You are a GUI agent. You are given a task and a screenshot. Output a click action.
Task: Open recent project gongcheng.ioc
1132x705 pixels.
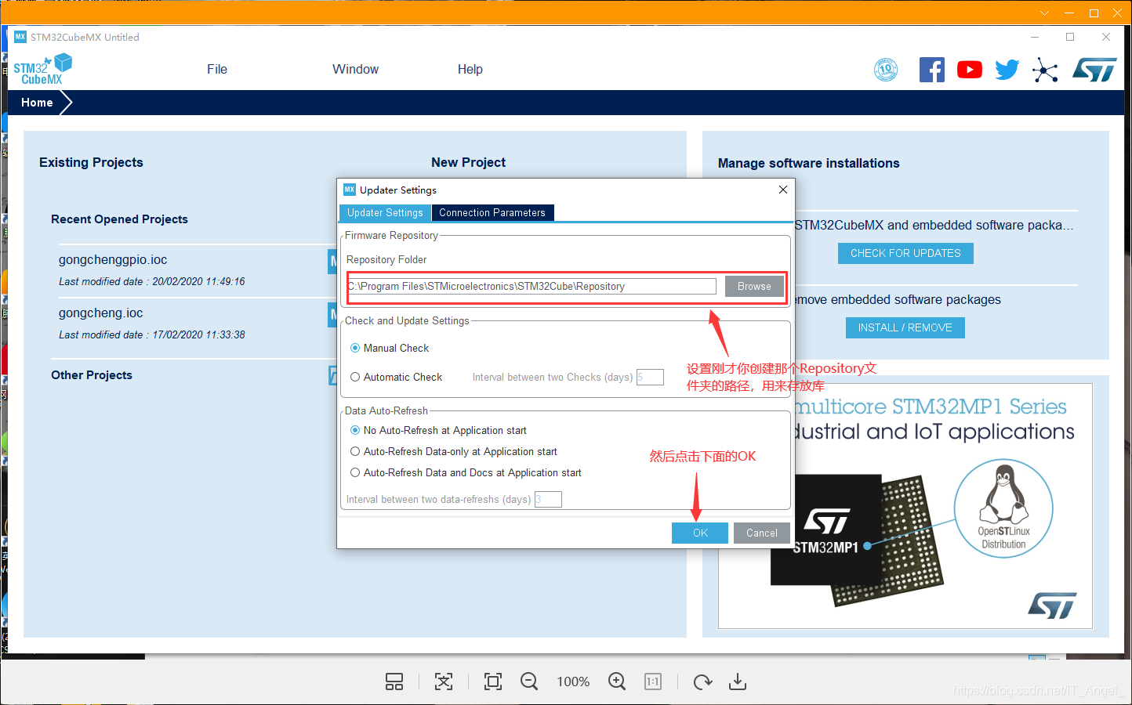pyautogui.click(x=101, y=313)
